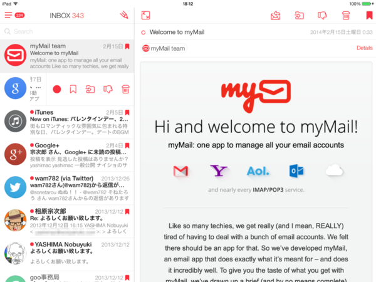Compose new mail with the pen icon
This screenshot has width=376, height=282.
click(x=124, y=15)
